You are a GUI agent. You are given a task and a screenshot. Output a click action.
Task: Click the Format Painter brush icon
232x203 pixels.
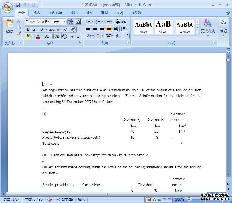pyautogui.click(x=19, y=33)
